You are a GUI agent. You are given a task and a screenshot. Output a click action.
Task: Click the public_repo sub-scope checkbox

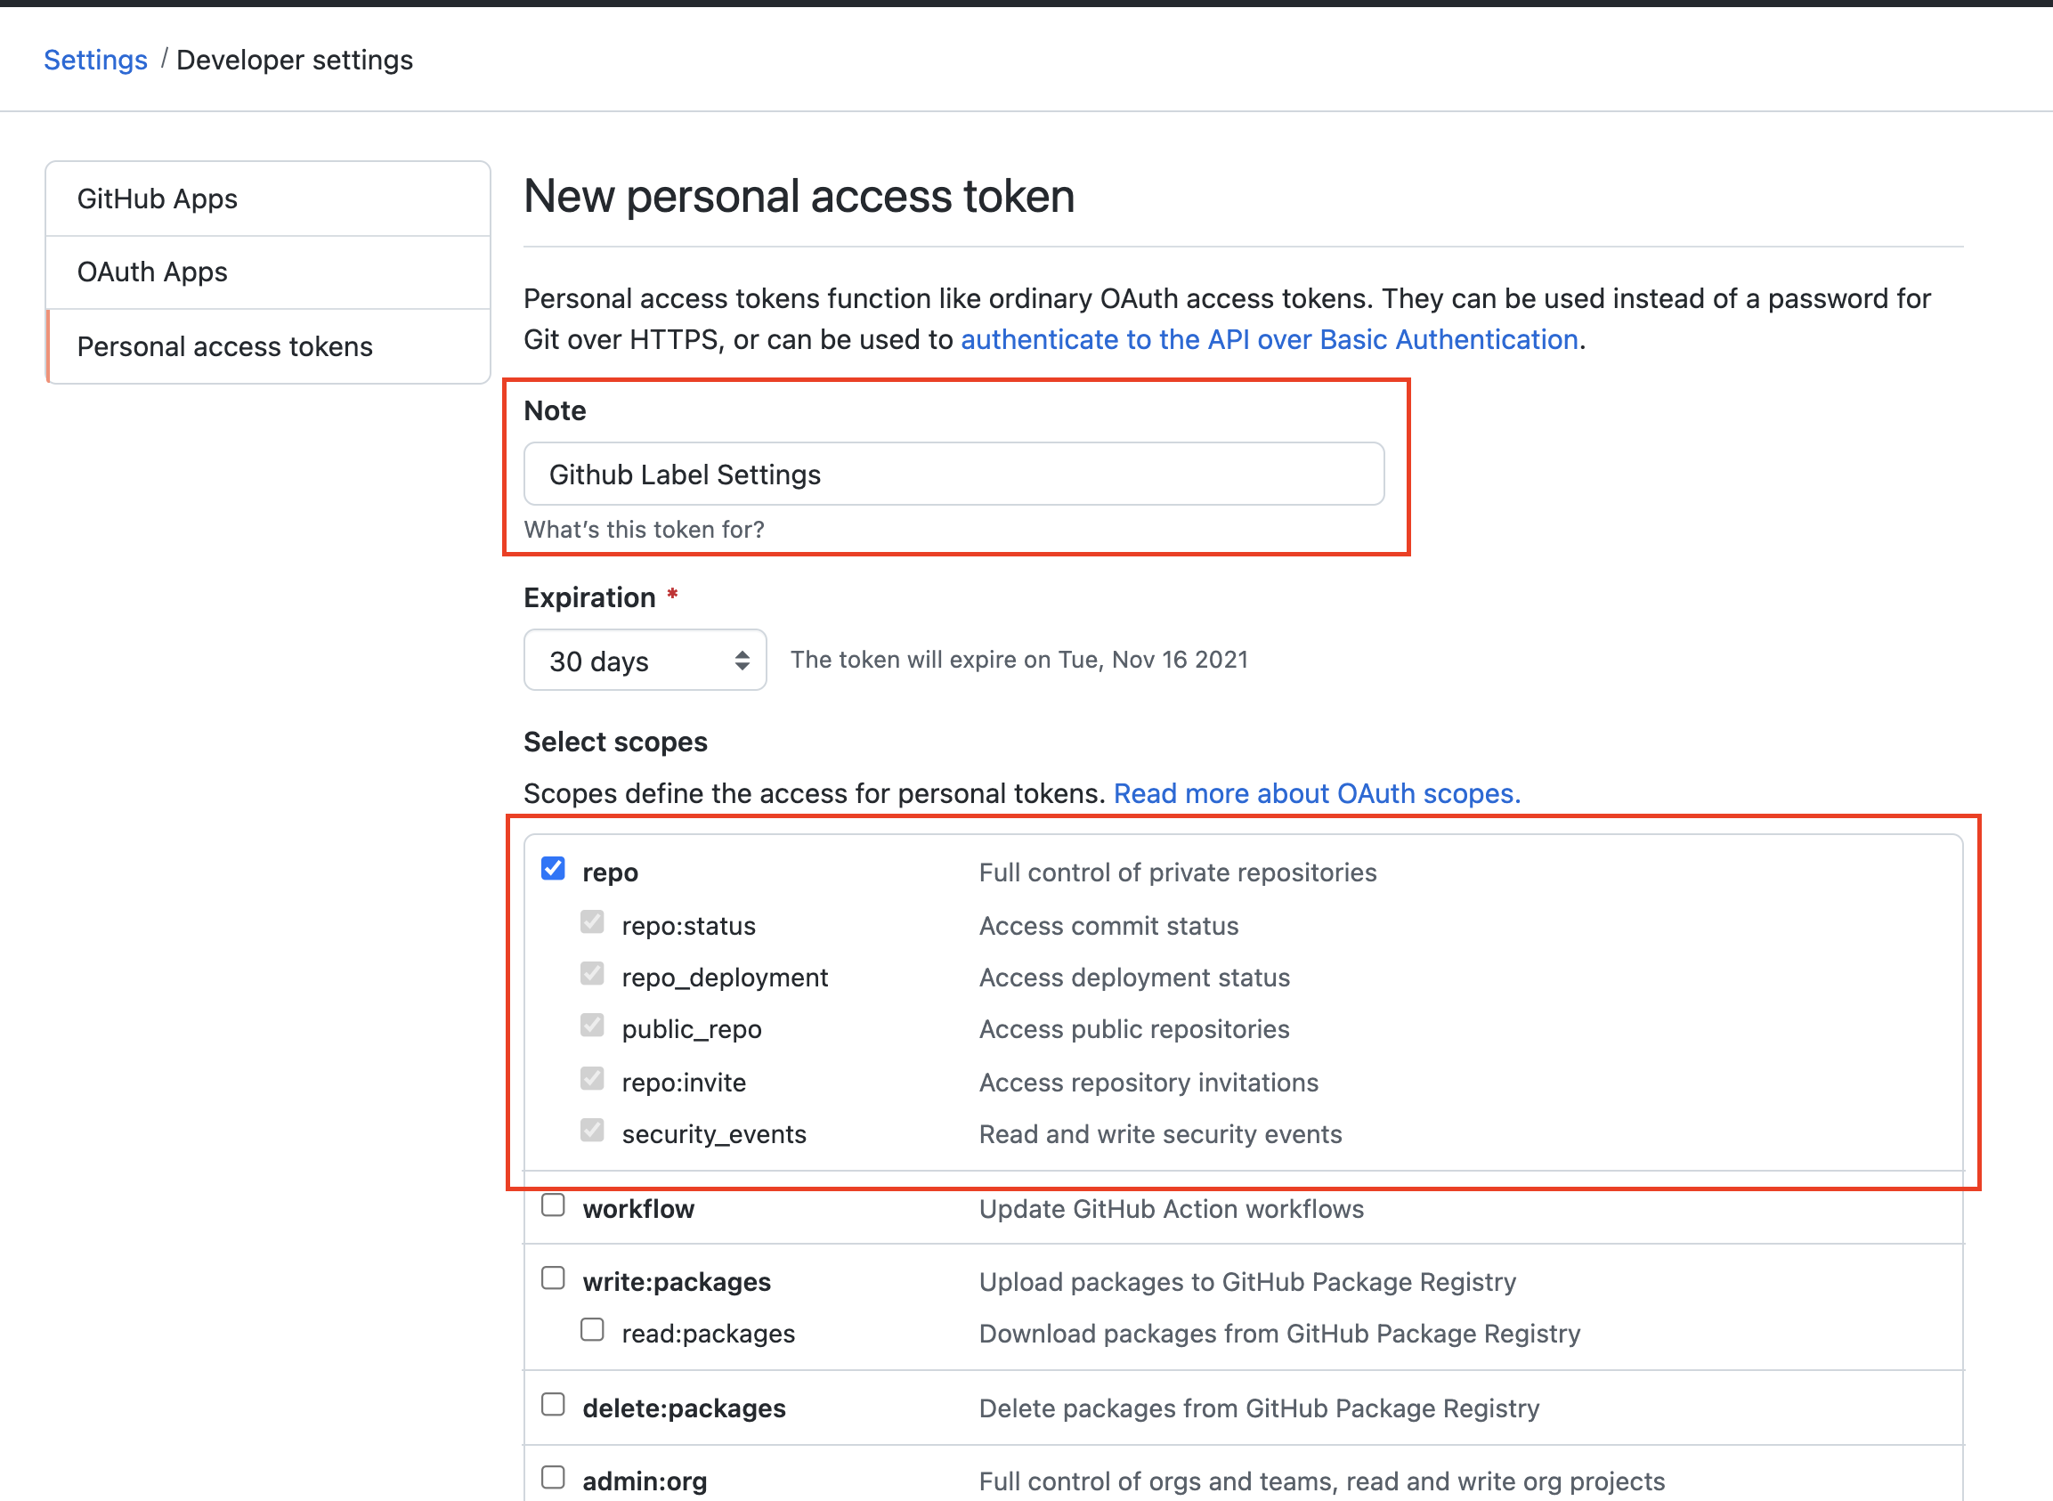(x=592, y=1026)
